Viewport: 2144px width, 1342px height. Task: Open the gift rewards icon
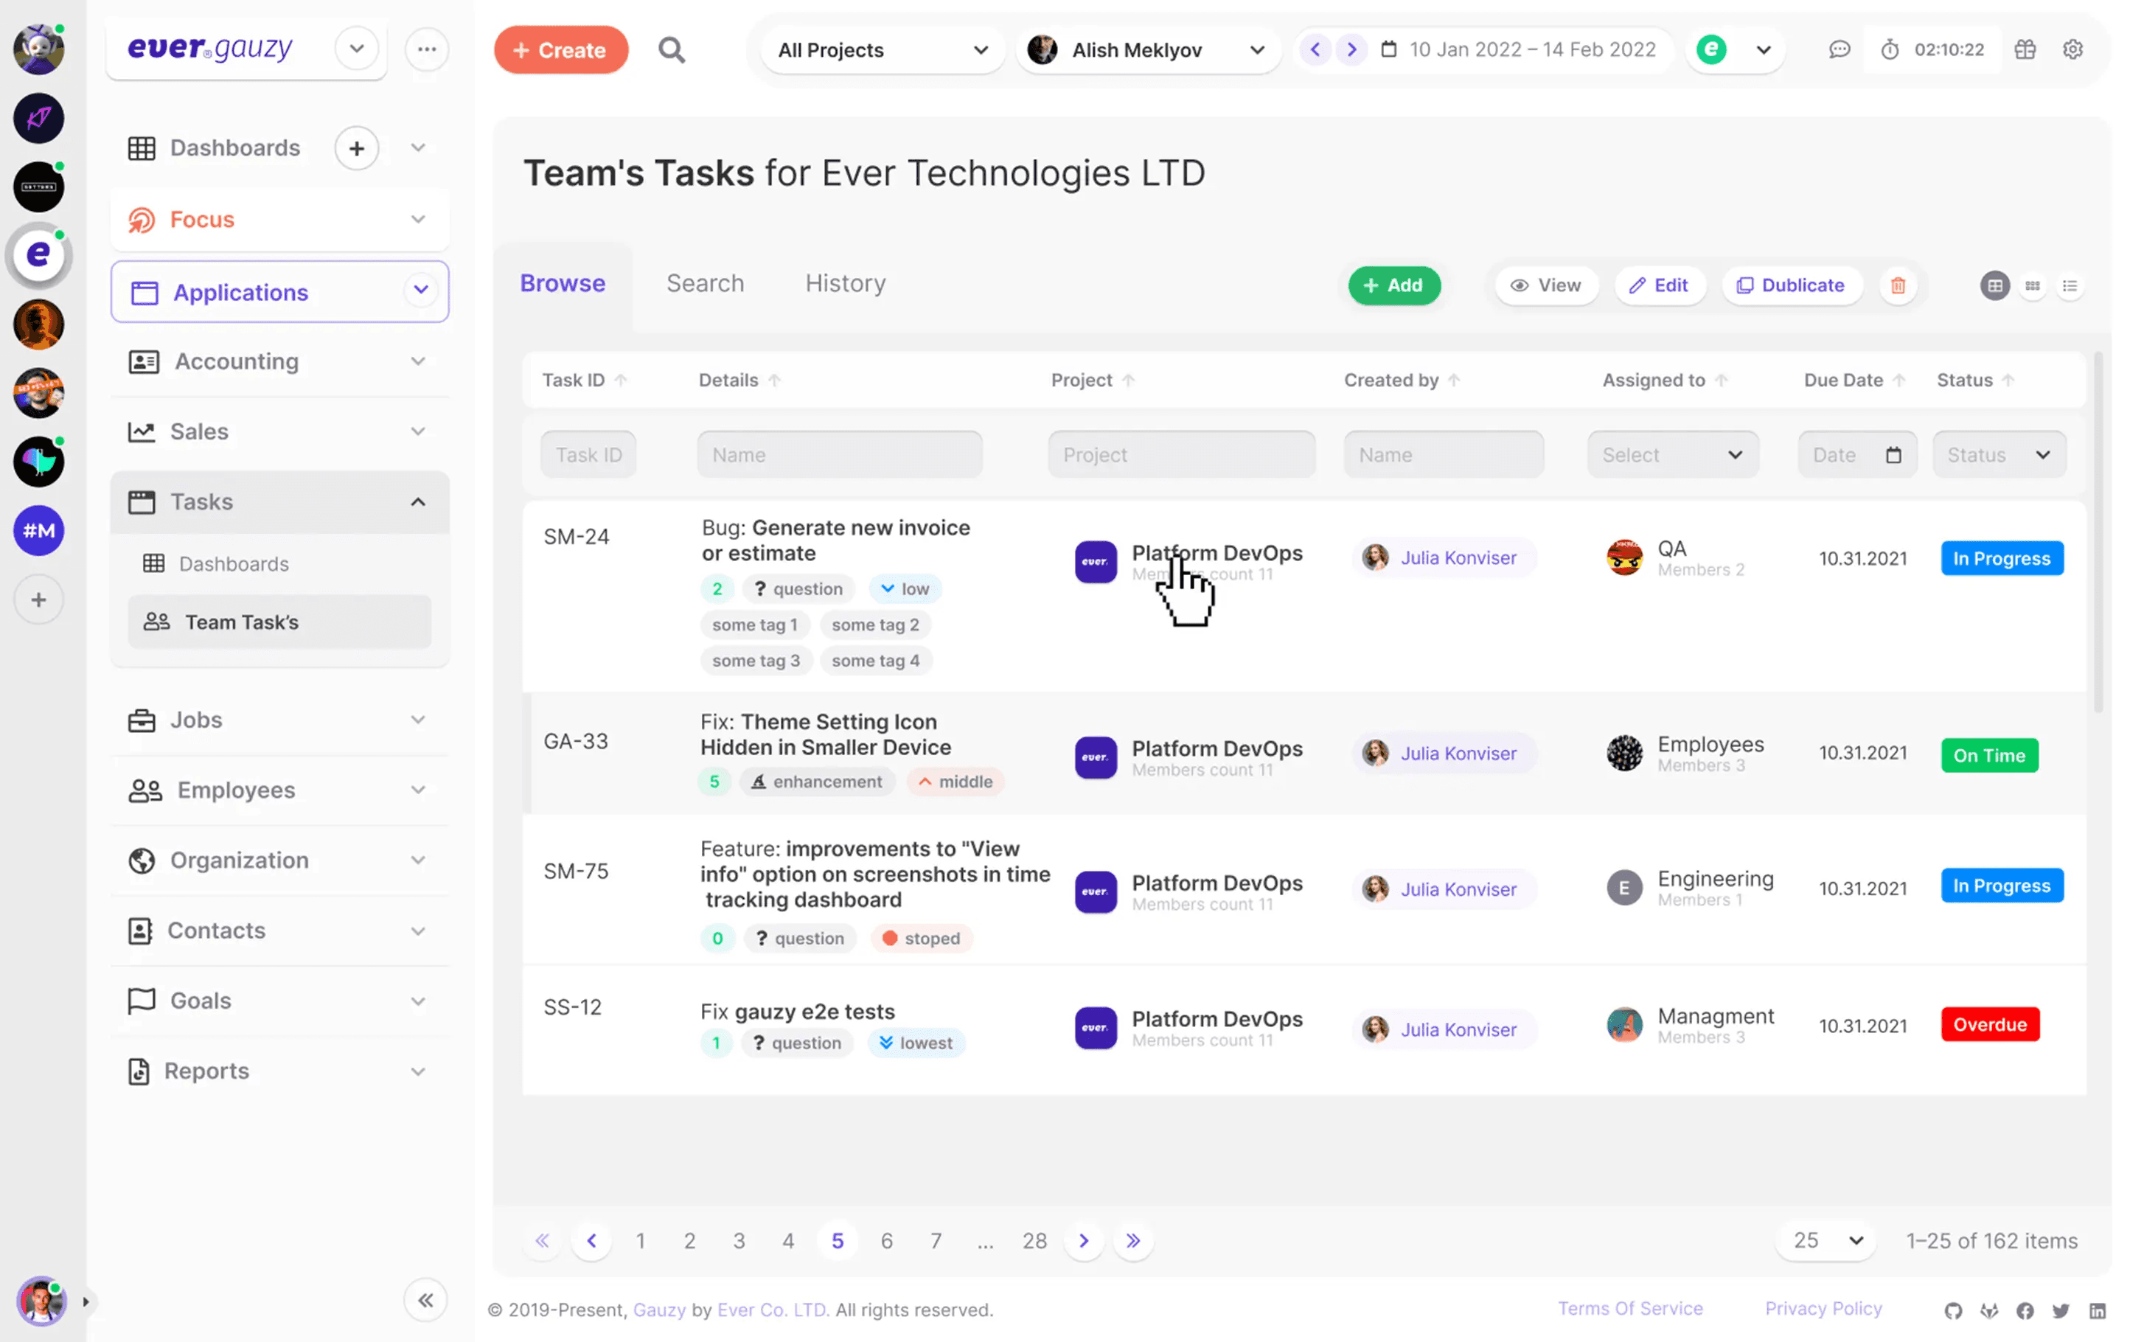point(2025,49)
